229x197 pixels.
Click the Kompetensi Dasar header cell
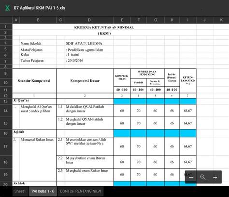coord(85,81)
